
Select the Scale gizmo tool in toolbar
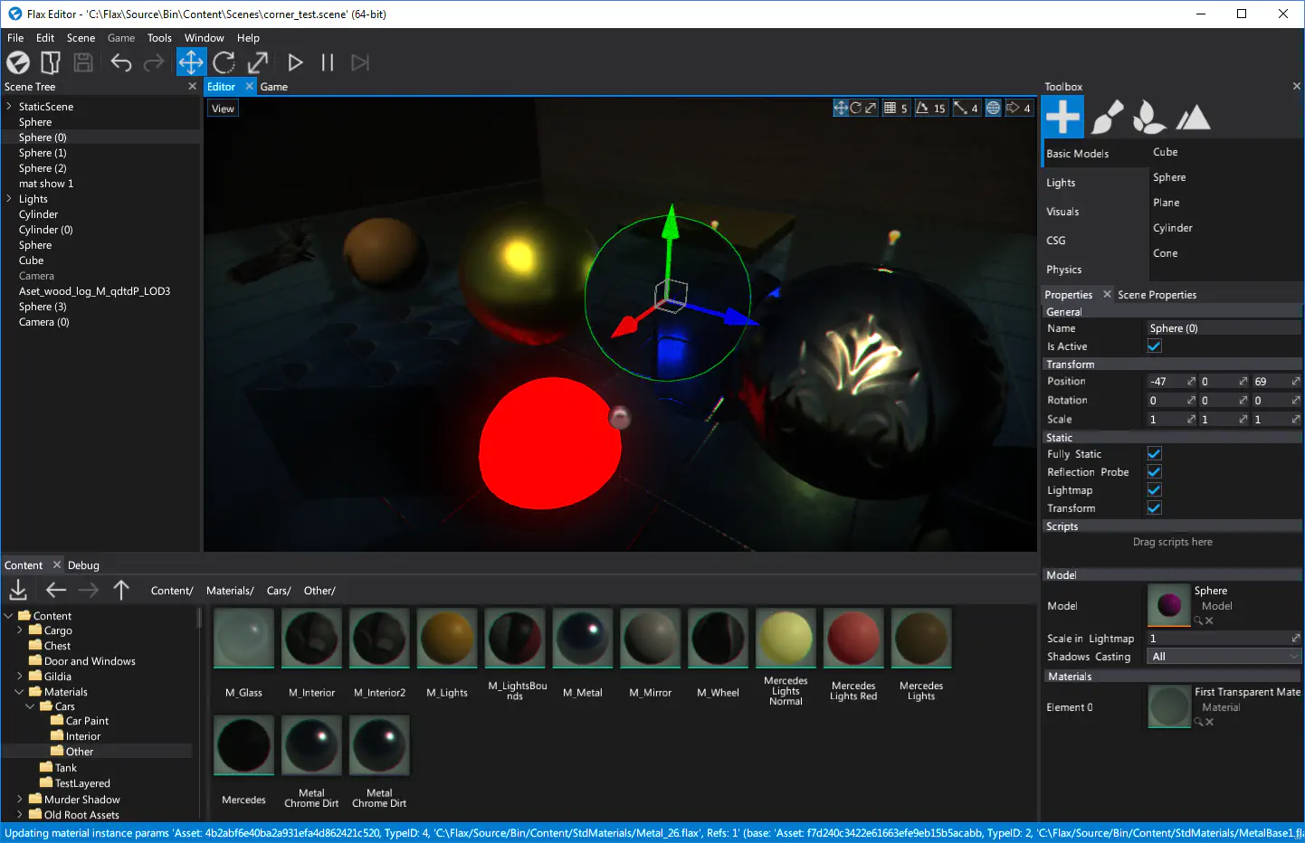(258, 62)
